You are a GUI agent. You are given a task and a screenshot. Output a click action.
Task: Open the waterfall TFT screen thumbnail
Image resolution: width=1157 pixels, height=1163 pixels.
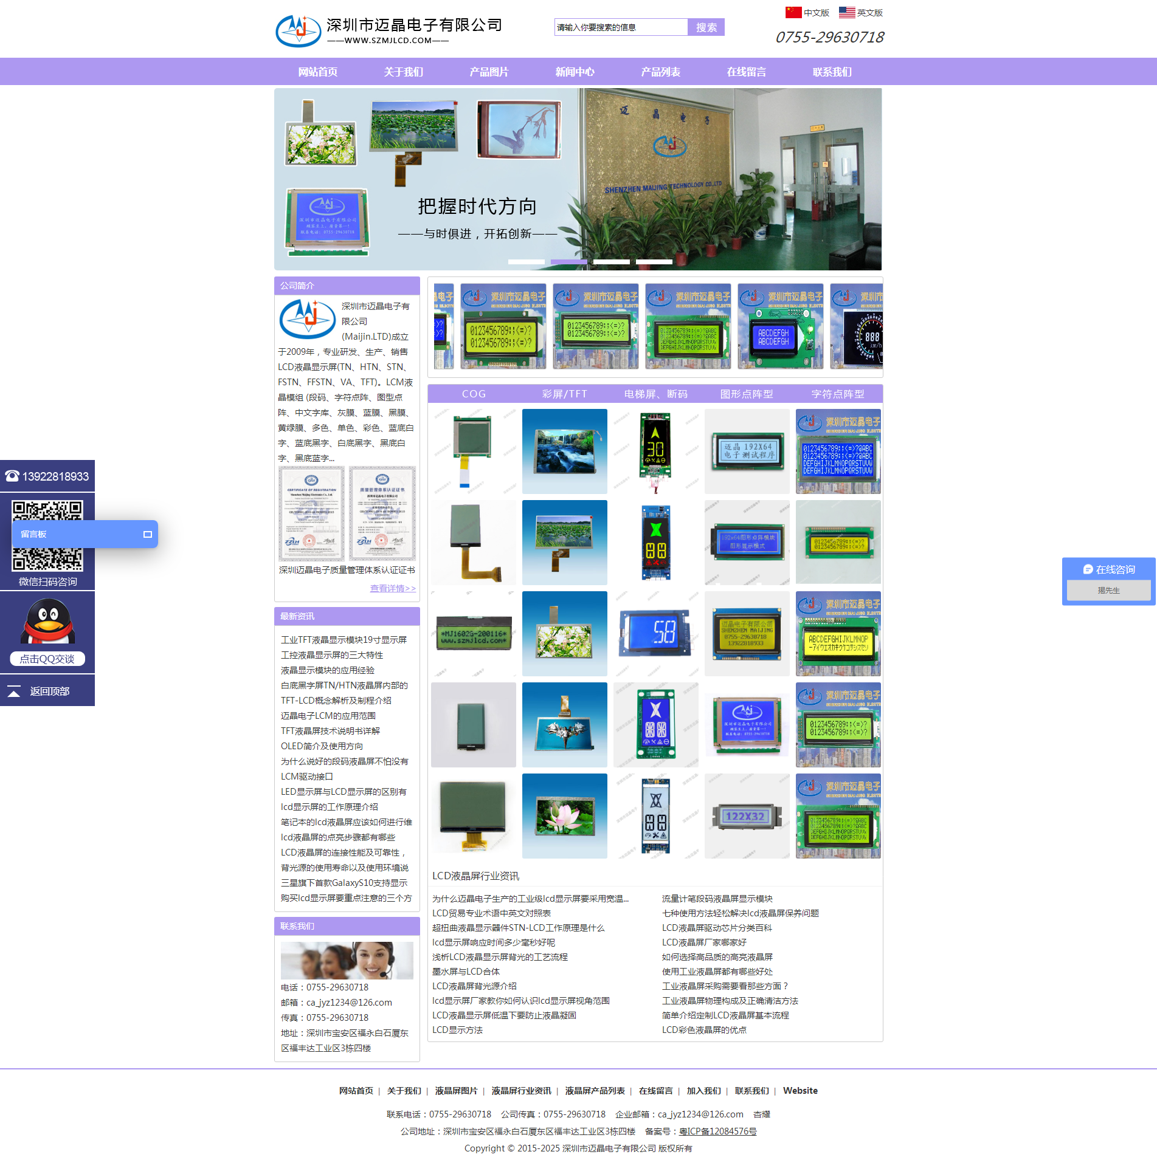(565, 451)
